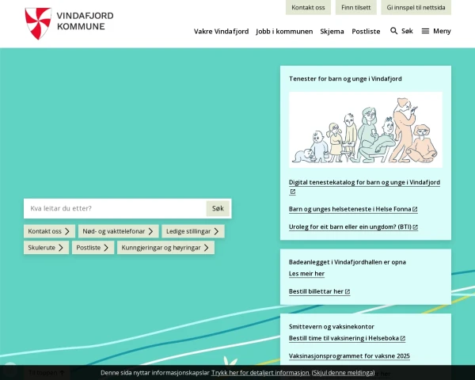This screenshot has height=380, width=475.
Task: Click the magnifying glass search icon in header
Action: coord(393,31)
